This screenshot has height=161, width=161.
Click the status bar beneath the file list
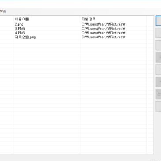[80, 157]
